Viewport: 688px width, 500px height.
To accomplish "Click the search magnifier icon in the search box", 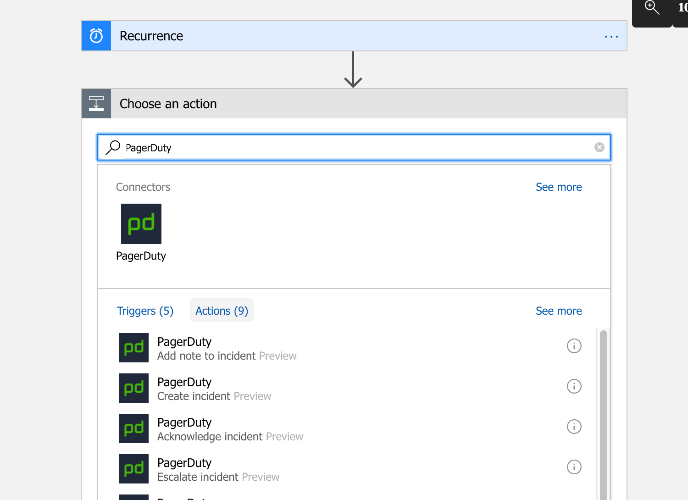I will click(x=112, y=147).
